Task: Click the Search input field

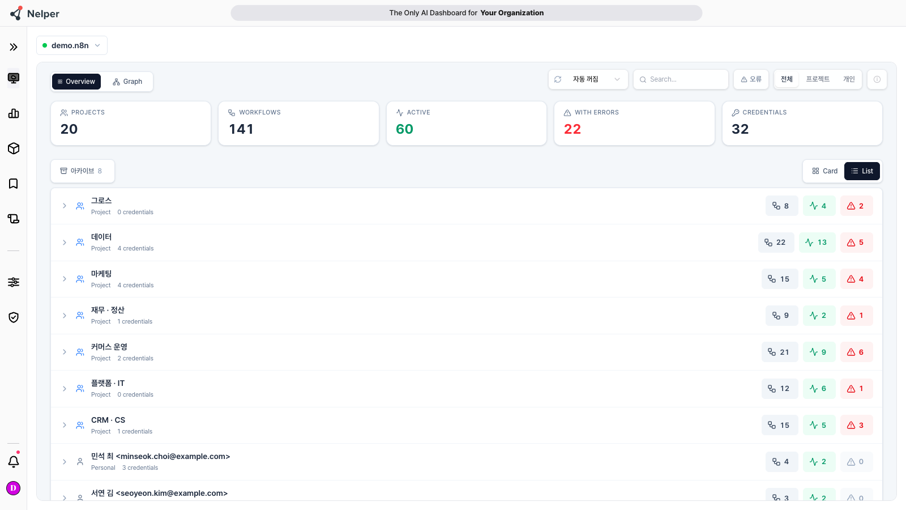Action: coord(681,79)
